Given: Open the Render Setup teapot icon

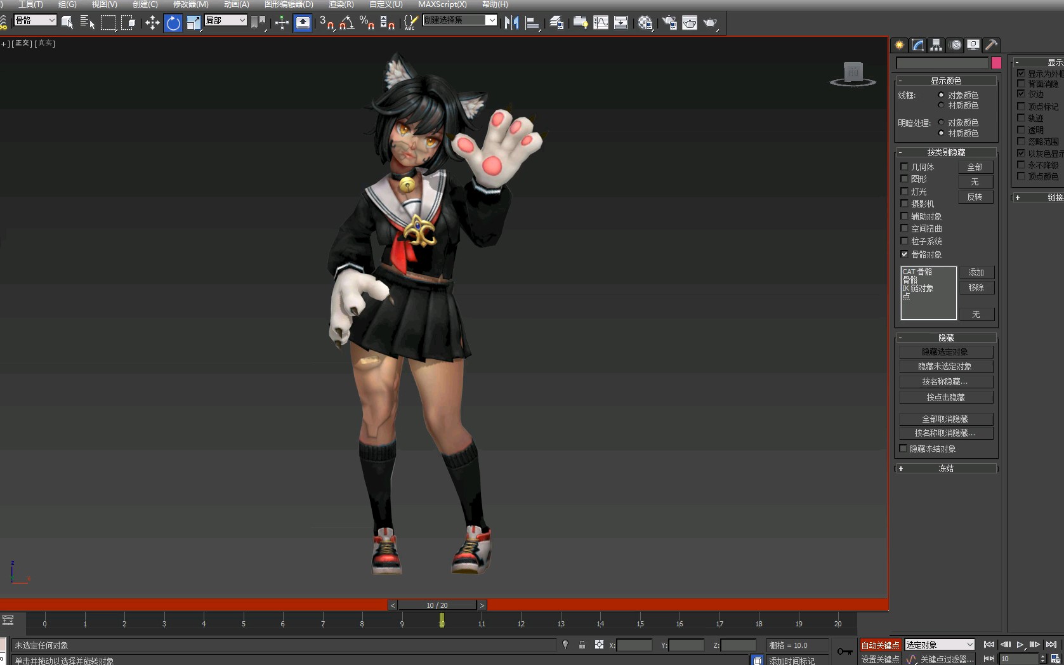Looking at the screenshot, I should click(669, 23).
